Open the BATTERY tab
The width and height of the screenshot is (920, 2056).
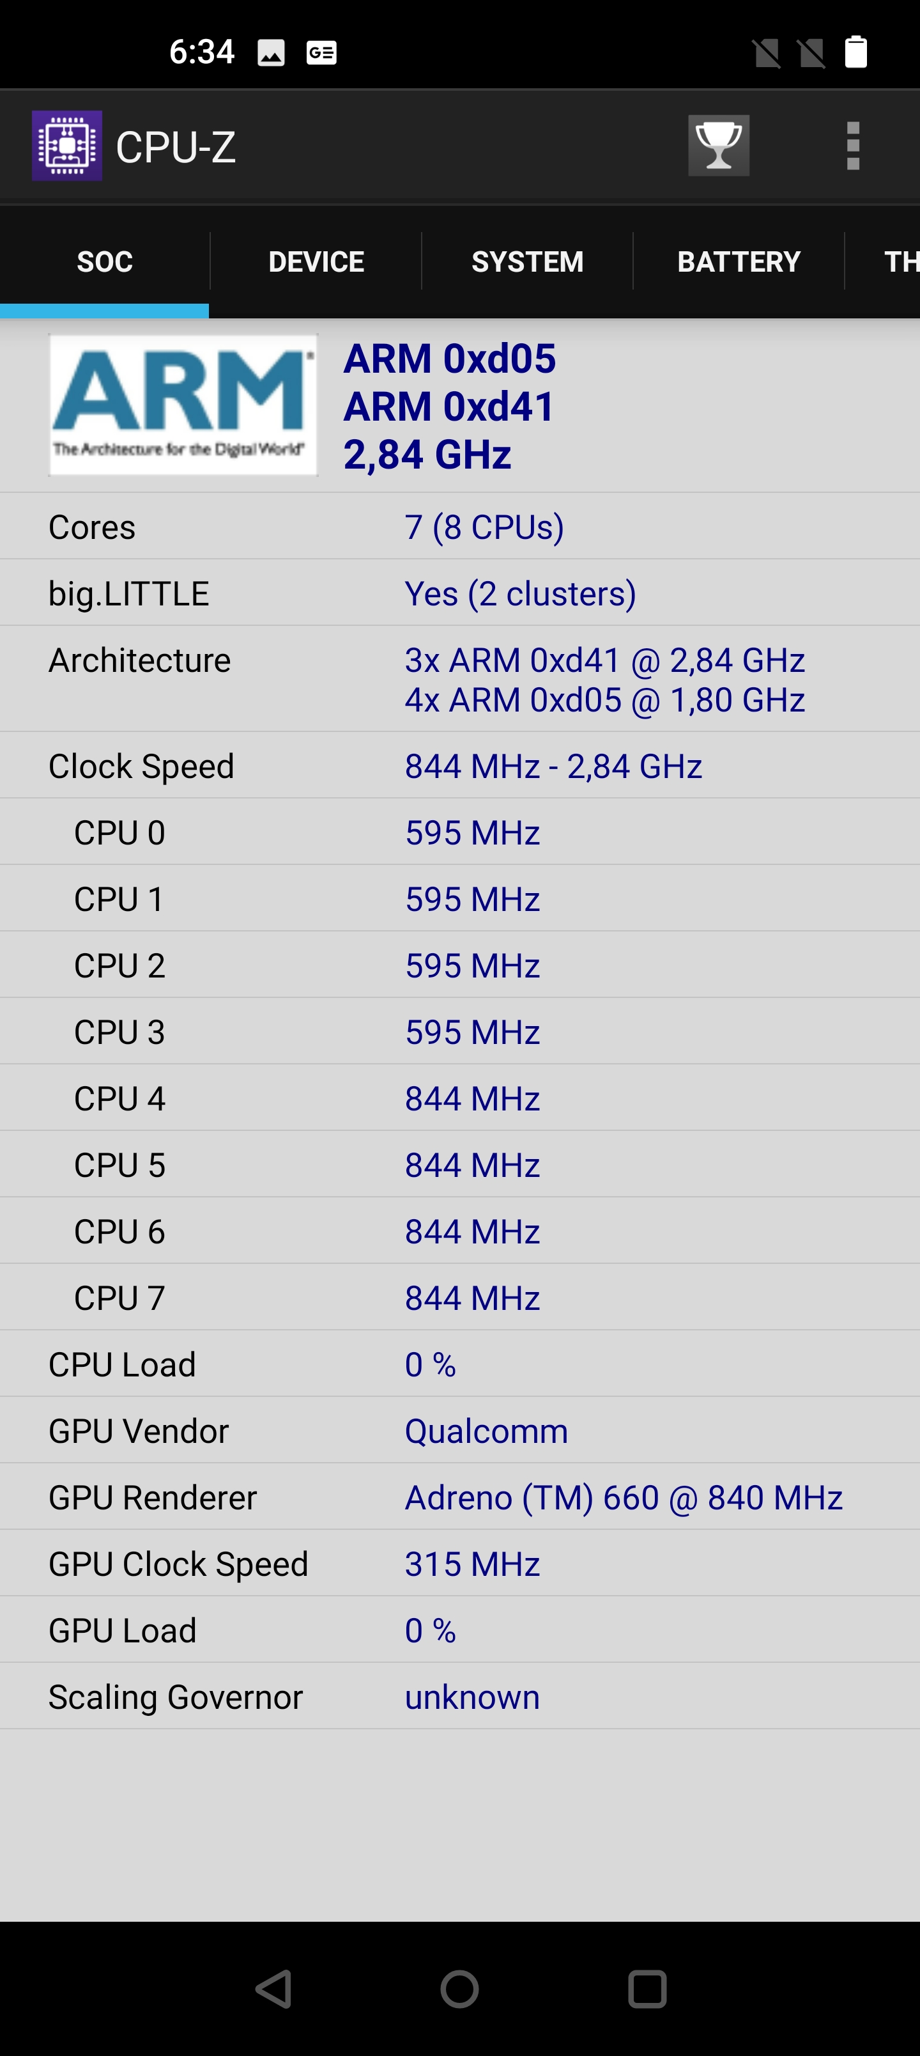(x=738, y=261)
